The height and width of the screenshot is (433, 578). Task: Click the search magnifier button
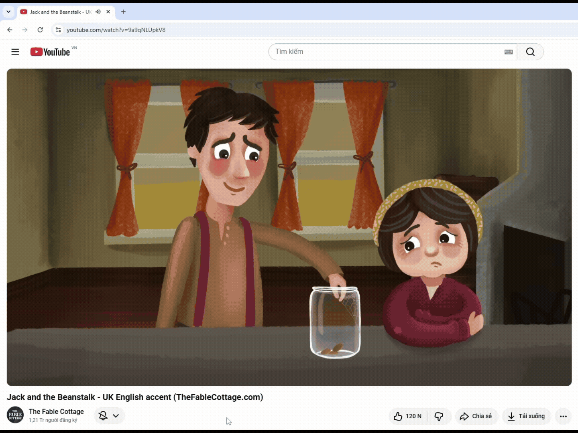point(530,52)
